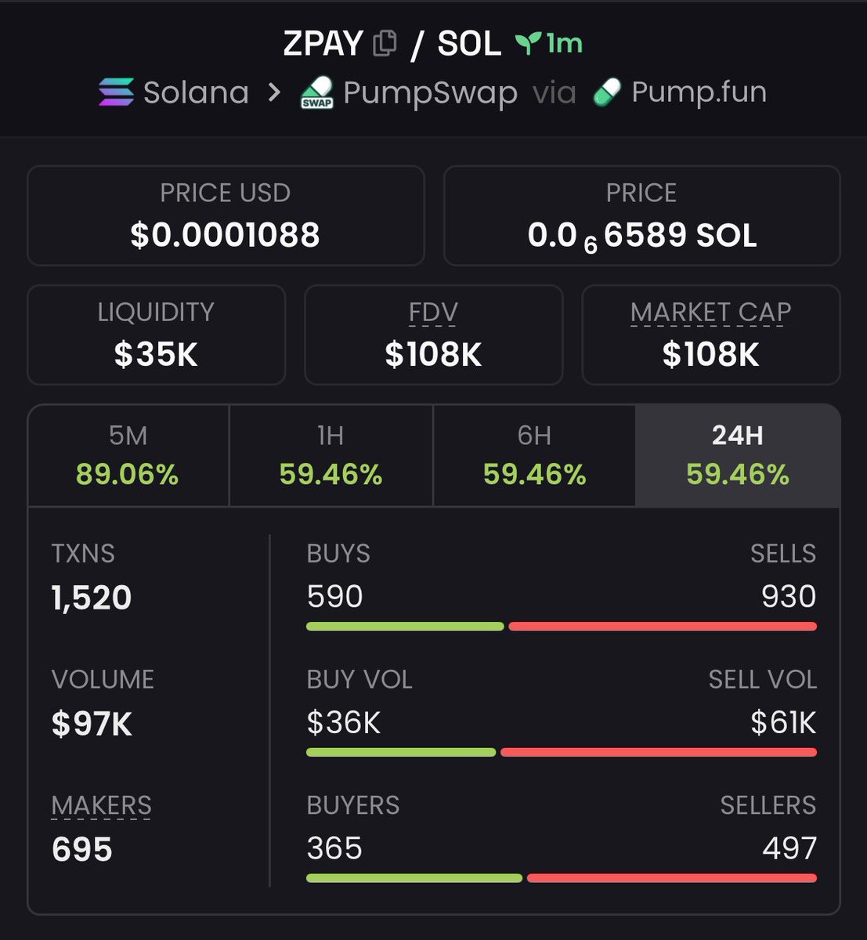
Task: Click the green Buys count bar
Action: tap(405, 627)
